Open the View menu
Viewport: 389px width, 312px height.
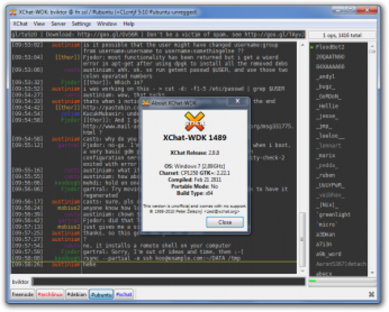click(39, 24)
